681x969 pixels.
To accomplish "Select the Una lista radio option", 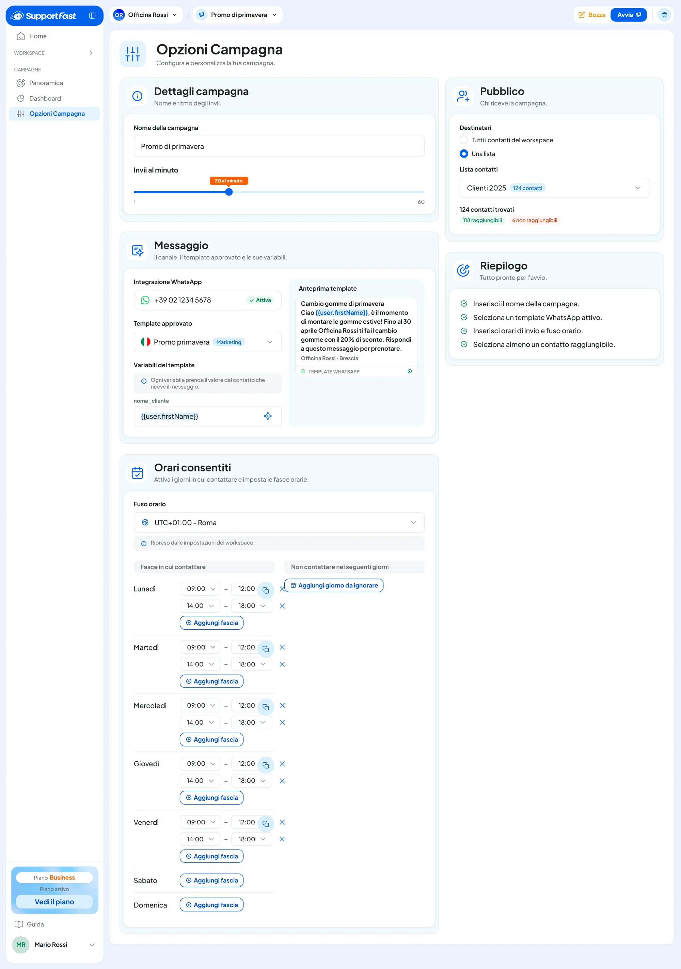I will tap(464, 154).
